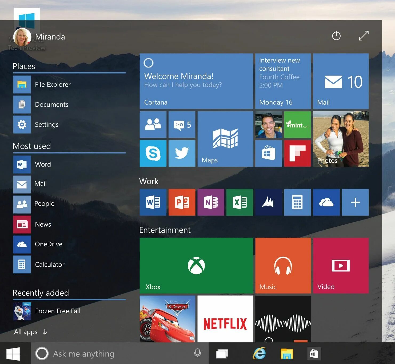Open Miranda's user account menu
The width and height of the screenshot is (395, 364).
point(39,37)
